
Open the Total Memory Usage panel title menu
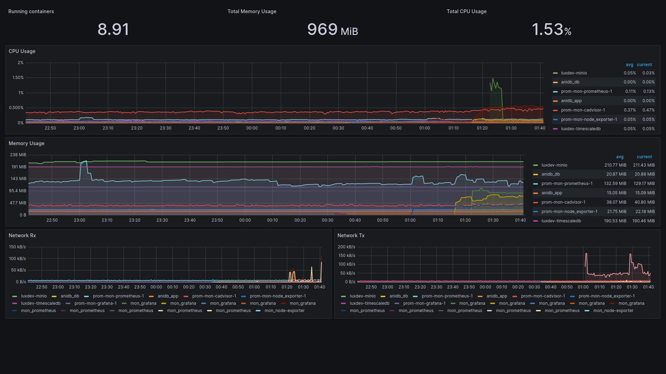(252, 11)
